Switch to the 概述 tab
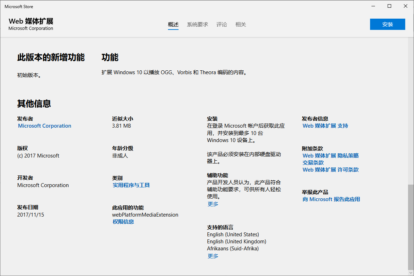The image size is (414, 276). [x=173, y=25]
